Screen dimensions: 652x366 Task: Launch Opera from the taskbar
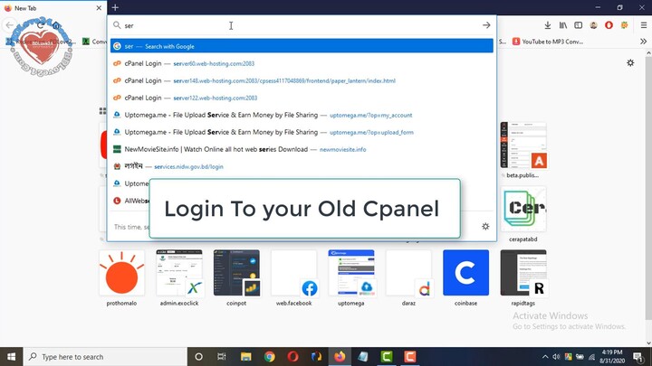292,356
